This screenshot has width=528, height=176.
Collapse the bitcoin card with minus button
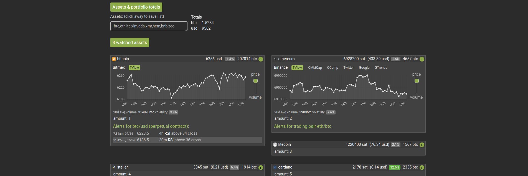click(x=261, y=59)
